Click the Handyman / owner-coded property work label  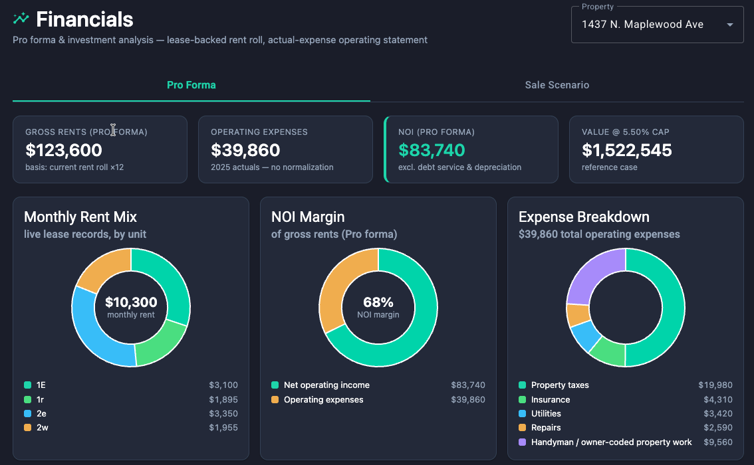click(x=611, y=442)
